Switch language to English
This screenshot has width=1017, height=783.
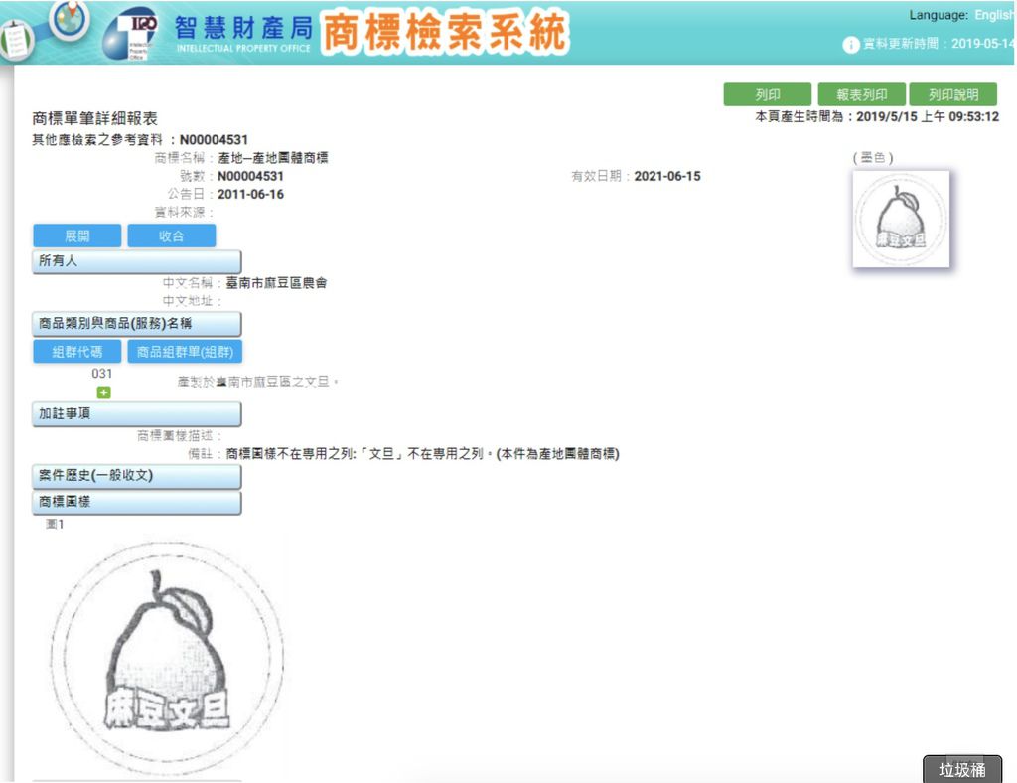[993, 15]
